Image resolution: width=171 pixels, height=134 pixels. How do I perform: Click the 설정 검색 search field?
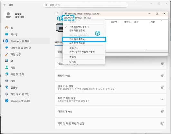click(86, 5)
